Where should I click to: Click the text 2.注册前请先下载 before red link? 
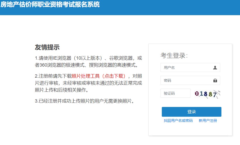coord(53,76)
